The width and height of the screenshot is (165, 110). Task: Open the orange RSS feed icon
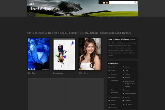point(107,3)
